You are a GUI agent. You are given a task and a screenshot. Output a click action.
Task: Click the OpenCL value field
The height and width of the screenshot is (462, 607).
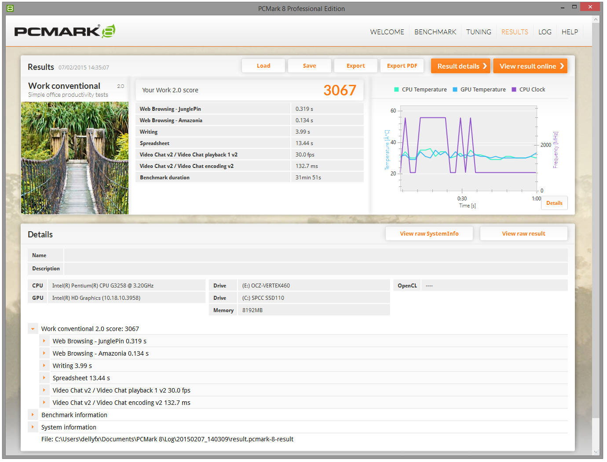pyautogui.click(x=494, y=286)
